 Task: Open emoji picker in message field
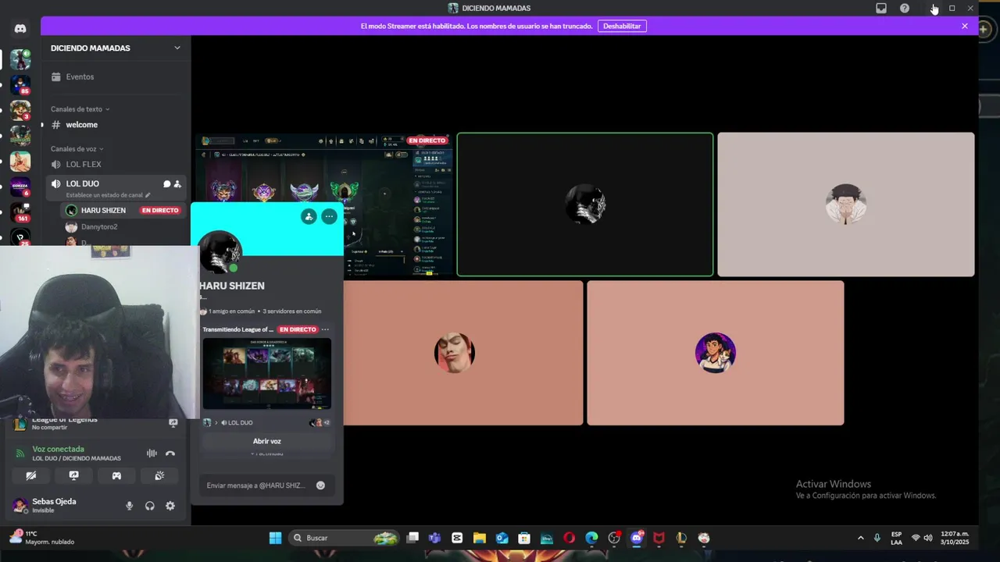(320, 486)
